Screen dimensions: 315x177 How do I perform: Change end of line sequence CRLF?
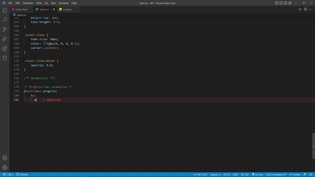235,175
